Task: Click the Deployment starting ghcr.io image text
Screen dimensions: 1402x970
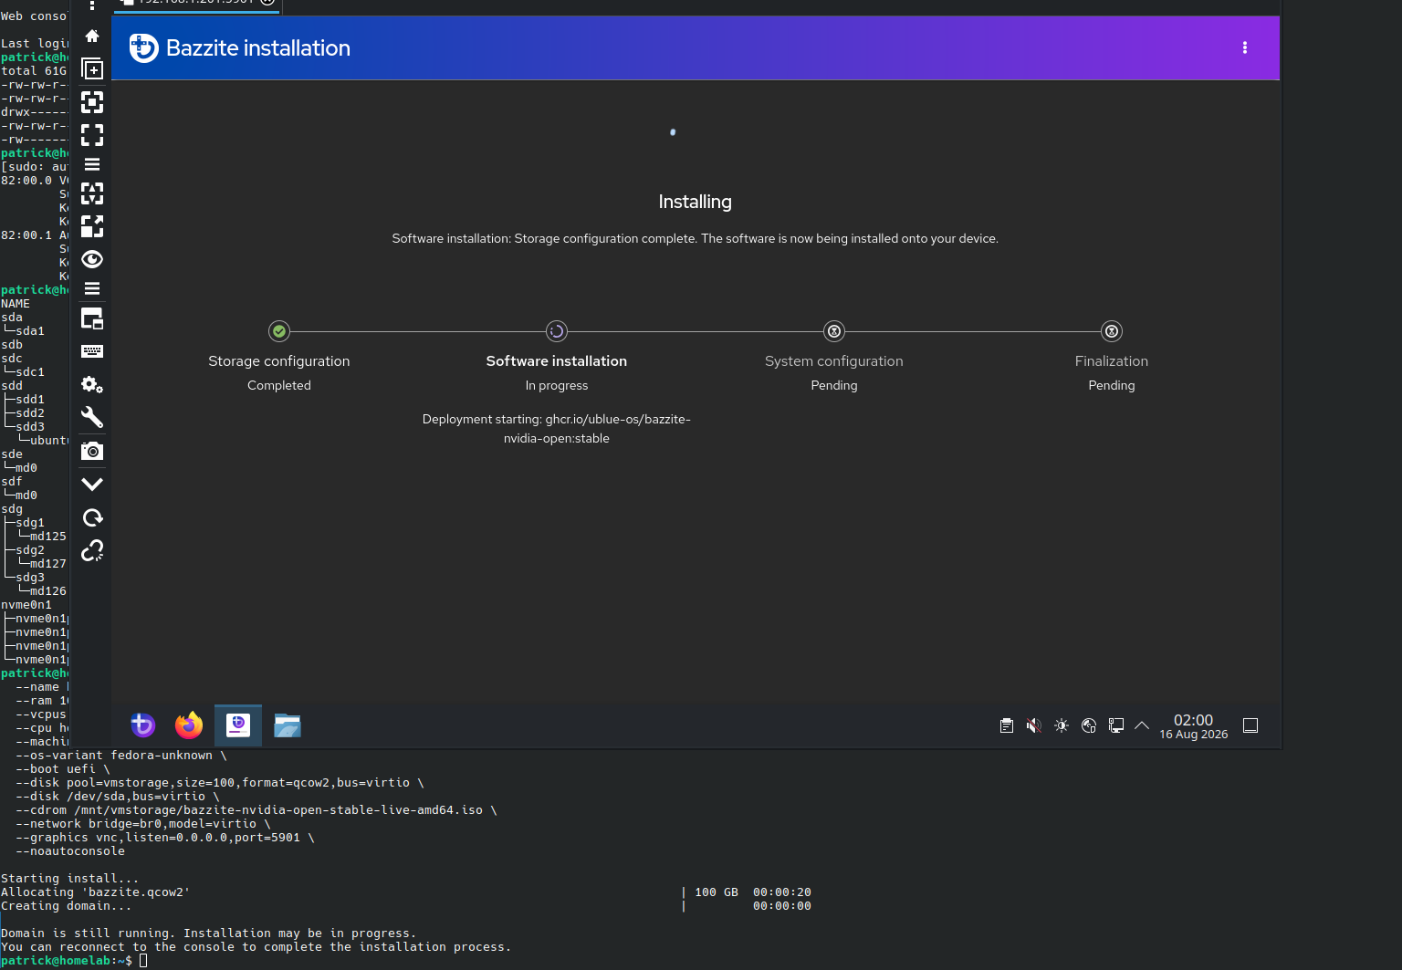Action: pos(557,429)
